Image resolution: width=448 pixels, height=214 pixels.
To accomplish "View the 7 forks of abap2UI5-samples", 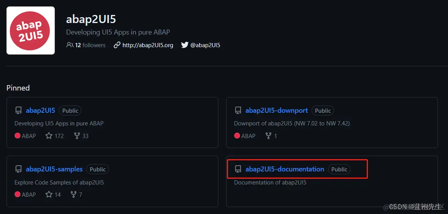I will point(76,194).
